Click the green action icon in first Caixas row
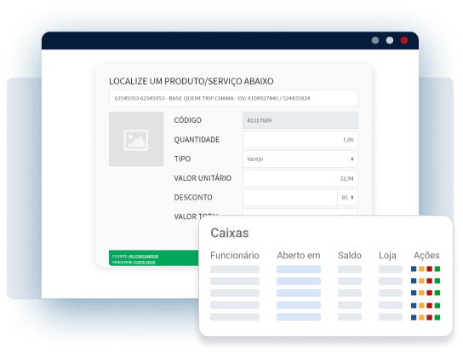Image resolution: width=463 pixels, height=353 pixels. pos(437,269)
